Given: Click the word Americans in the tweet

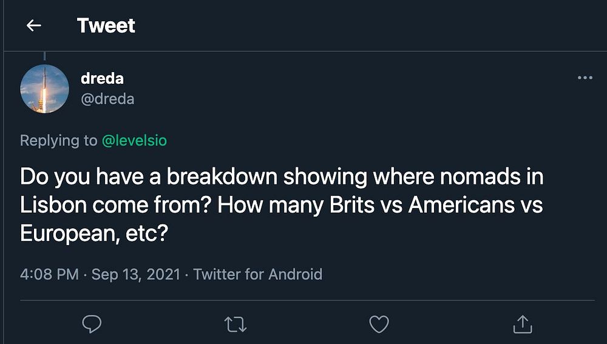Looking at the screenshot, I should [461, 205].
